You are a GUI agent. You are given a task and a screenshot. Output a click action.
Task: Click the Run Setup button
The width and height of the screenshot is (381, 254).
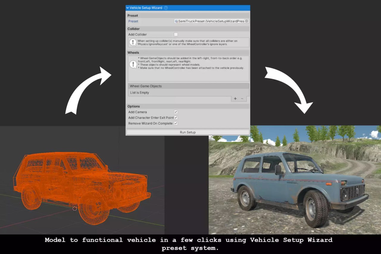(188, 132)
